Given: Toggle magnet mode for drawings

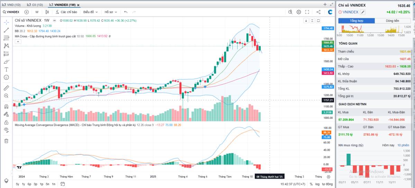Looking at the screenshot, I should point(6,106).
